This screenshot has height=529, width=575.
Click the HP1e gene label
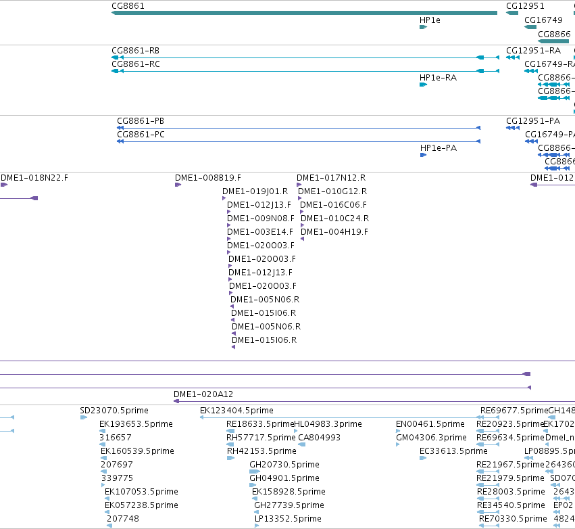(430, 20)
